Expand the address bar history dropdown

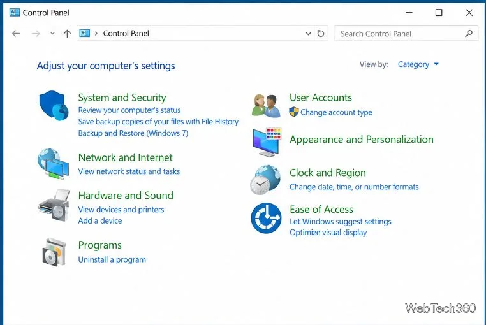[x=308, y=34]
